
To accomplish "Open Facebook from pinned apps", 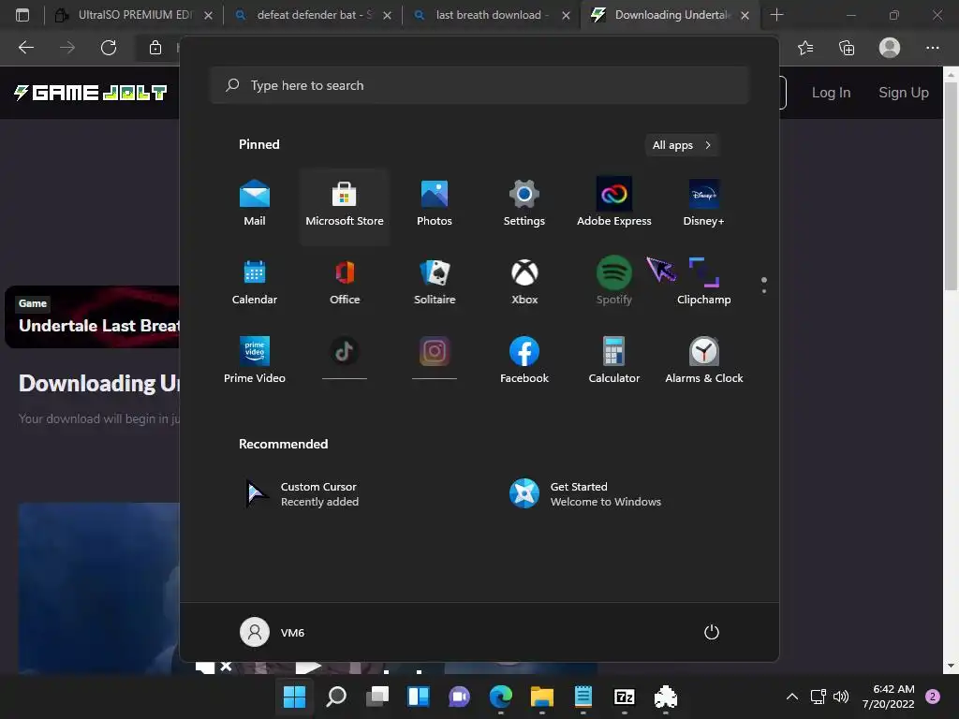I will (x=524, y=360).
